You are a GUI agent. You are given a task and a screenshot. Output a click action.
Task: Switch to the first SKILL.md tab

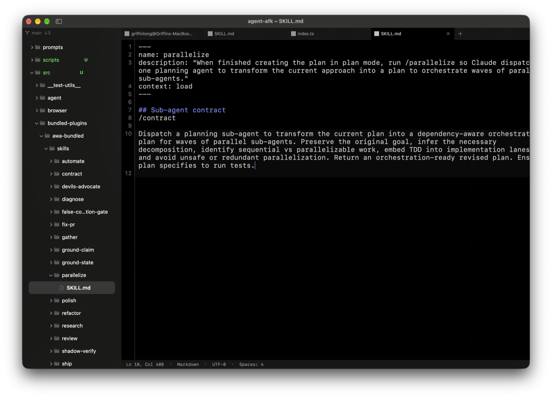[x=246, y=34]
